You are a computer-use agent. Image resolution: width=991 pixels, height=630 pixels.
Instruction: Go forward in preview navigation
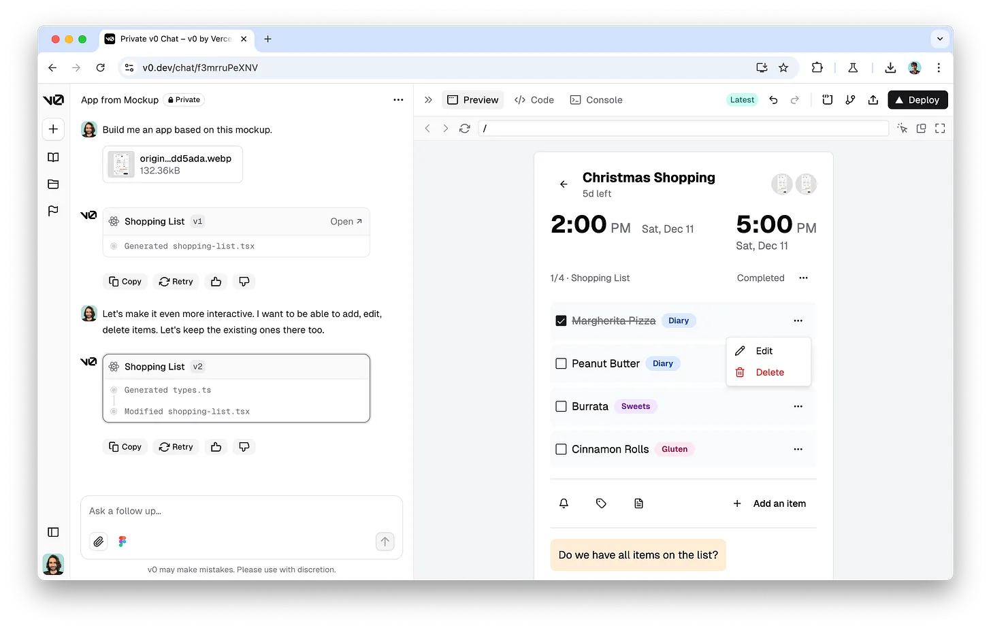tap(446, 128)
